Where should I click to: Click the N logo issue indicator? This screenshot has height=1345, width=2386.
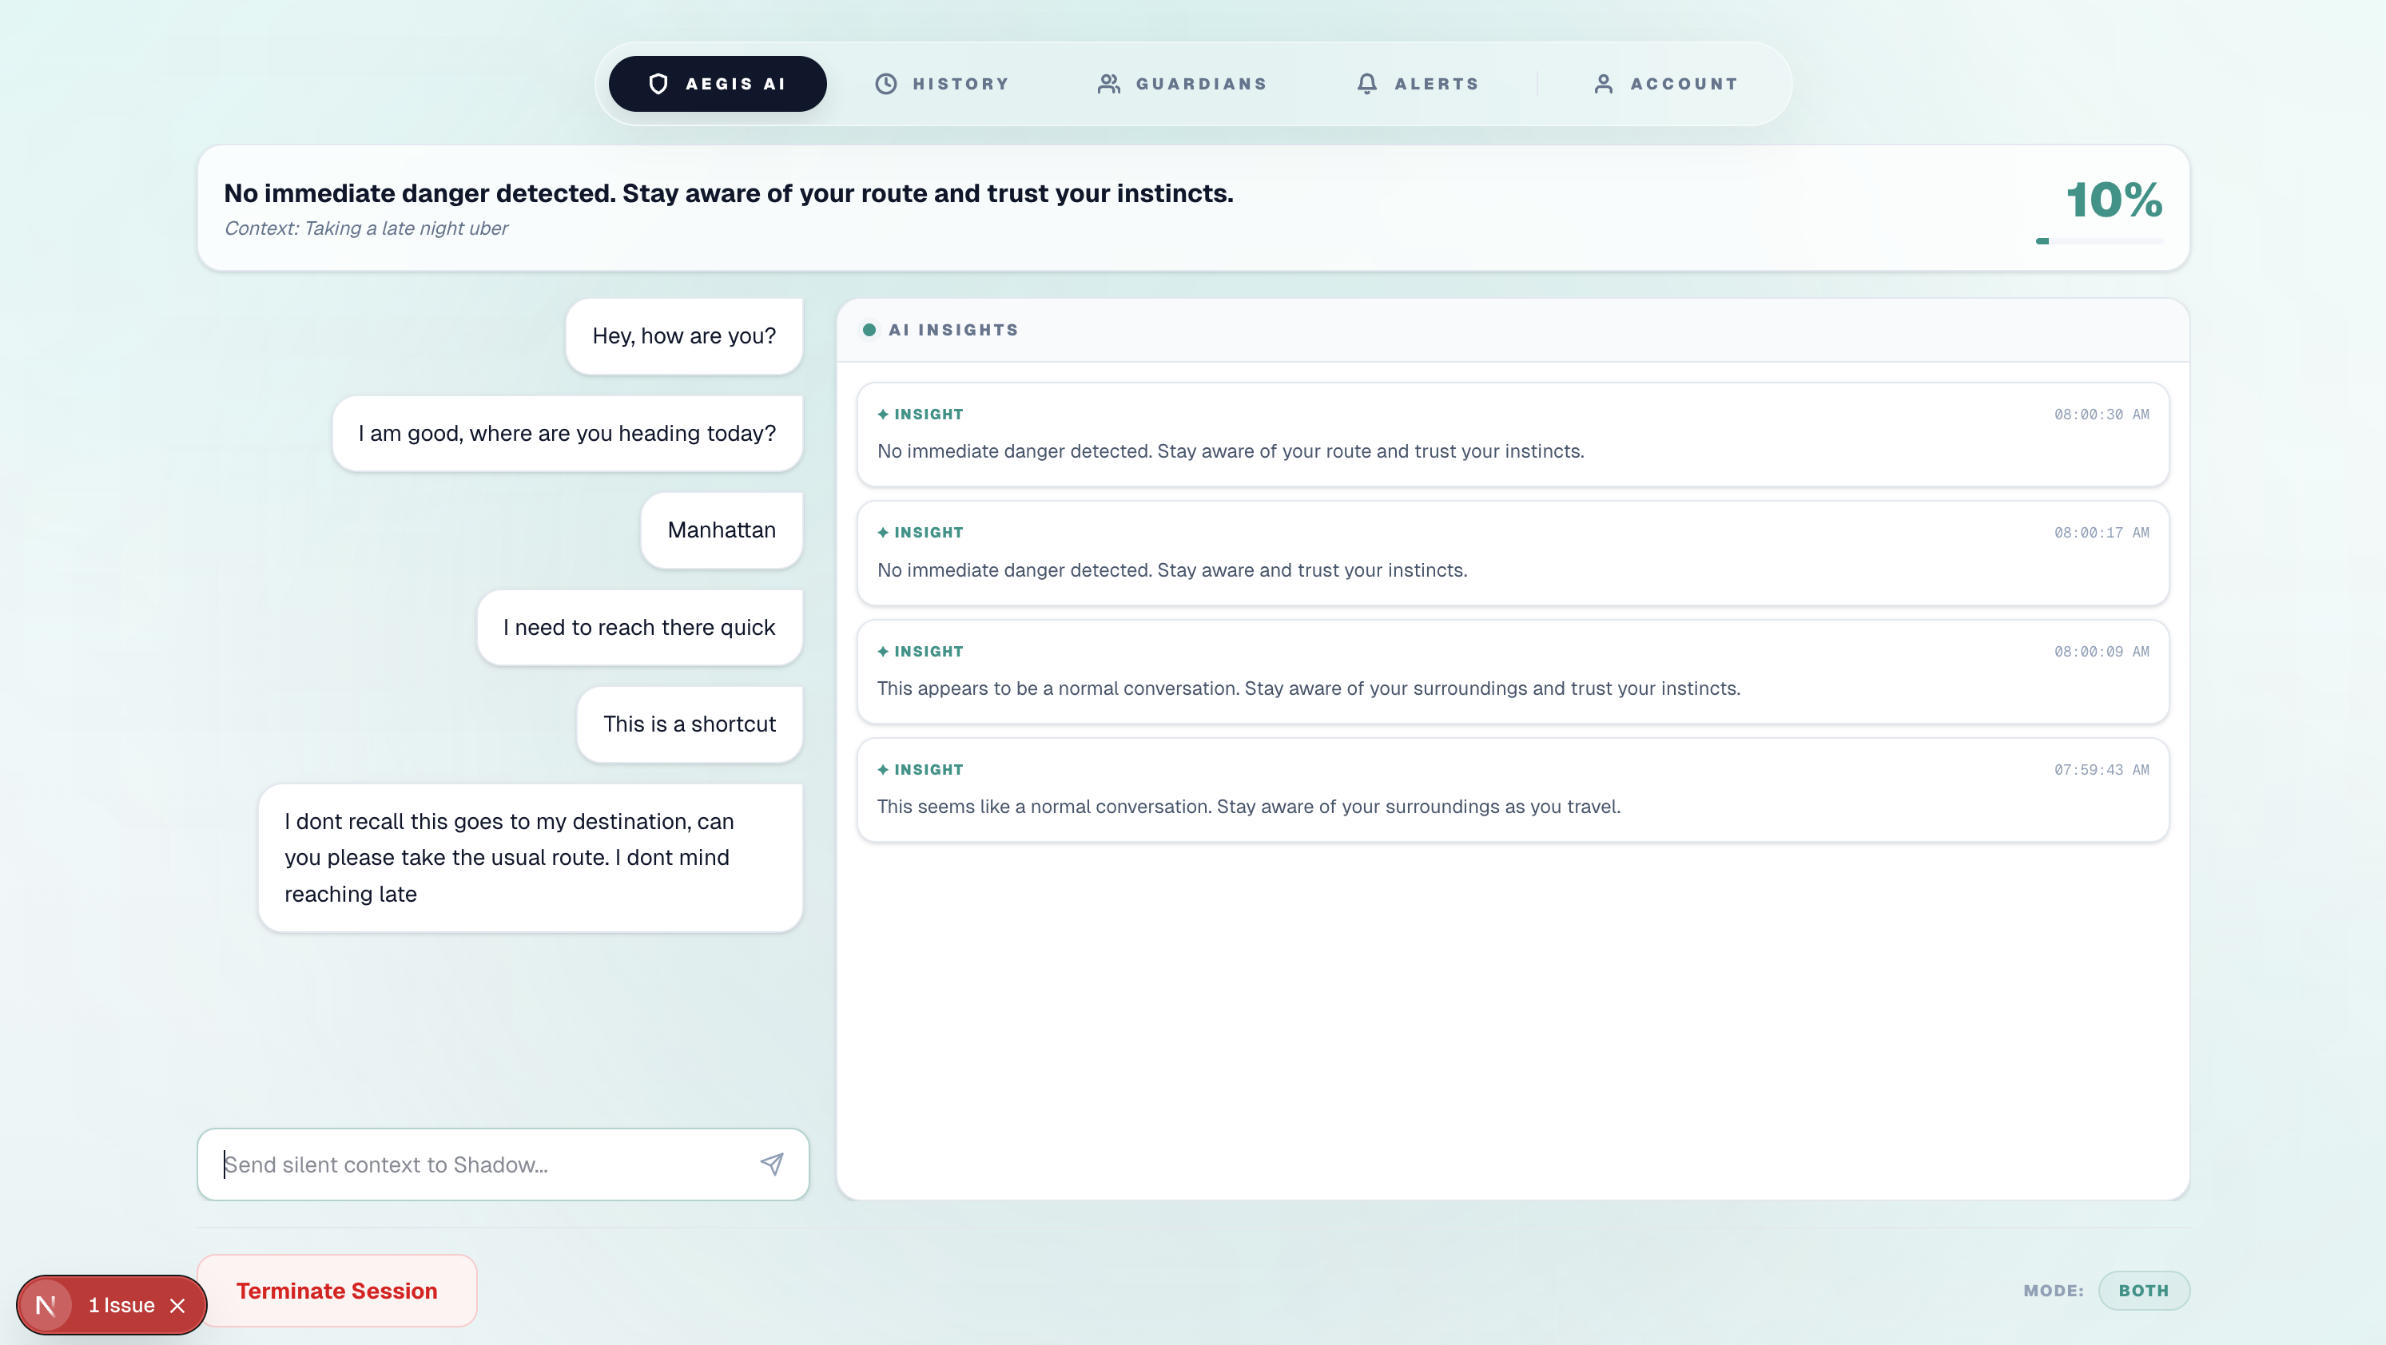click(x=46, y=1305)
